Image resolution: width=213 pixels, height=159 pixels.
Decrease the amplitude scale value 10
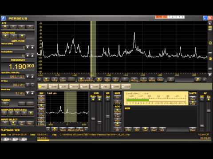(28, 56)
